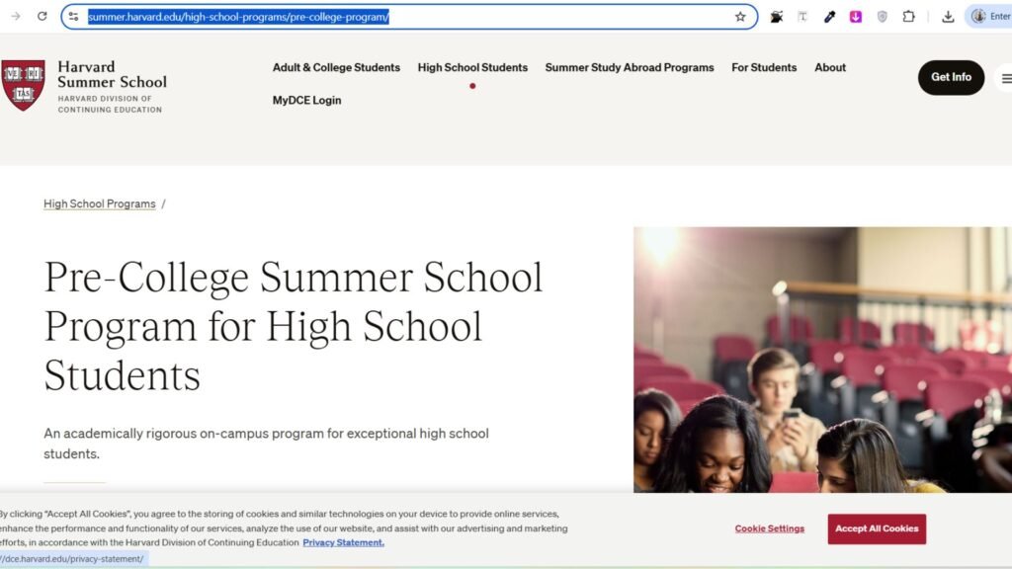Click the grey shield extension icon
This screenshot has width=1012, height=569.
tap(883, 17)
